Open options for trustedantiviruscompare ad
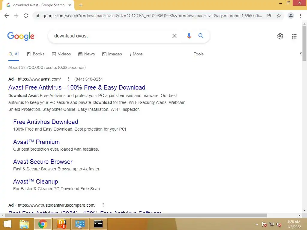This screenshot has height=230, width=307. 103,205
